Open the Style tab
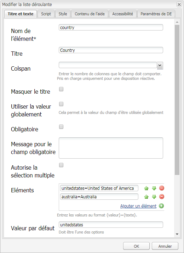Image resolution: width=184 pixels, height=253 pixels. click(x=63, y=14)
